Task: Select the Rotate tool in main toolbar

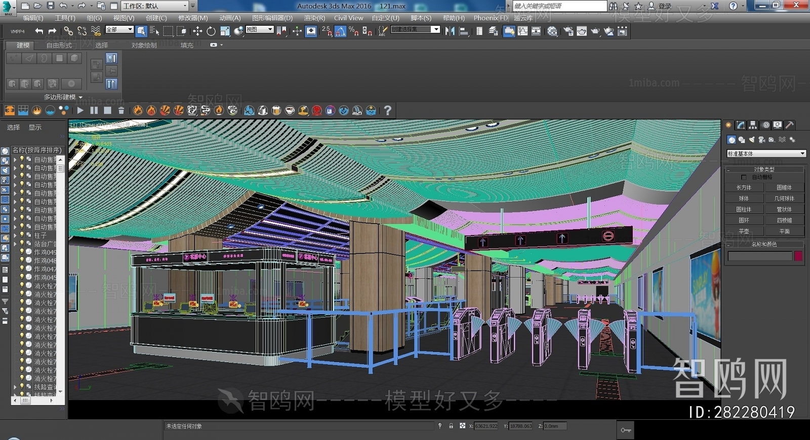Action: coord(211,31)
